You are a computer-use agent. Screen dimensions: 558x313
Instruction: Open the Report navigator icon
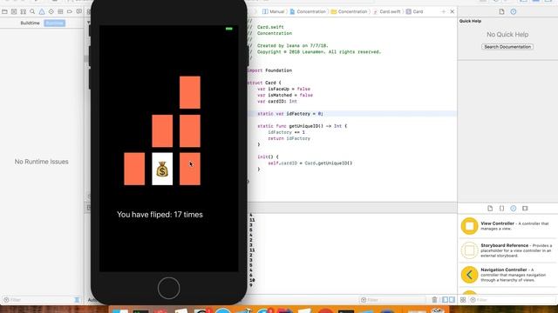[79, 11]
